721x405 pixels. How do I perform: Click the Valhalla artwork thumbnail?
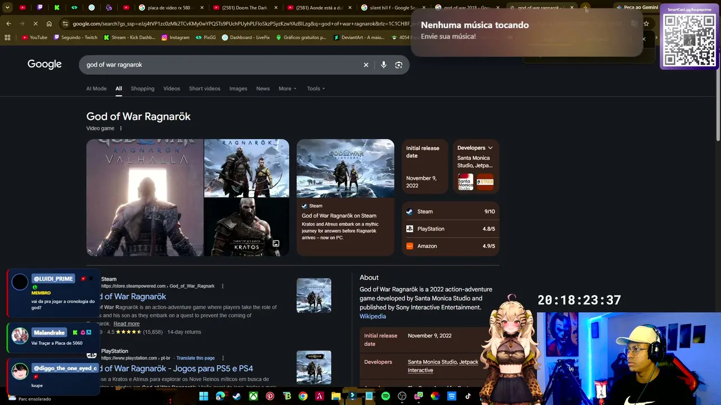point(145,197)
